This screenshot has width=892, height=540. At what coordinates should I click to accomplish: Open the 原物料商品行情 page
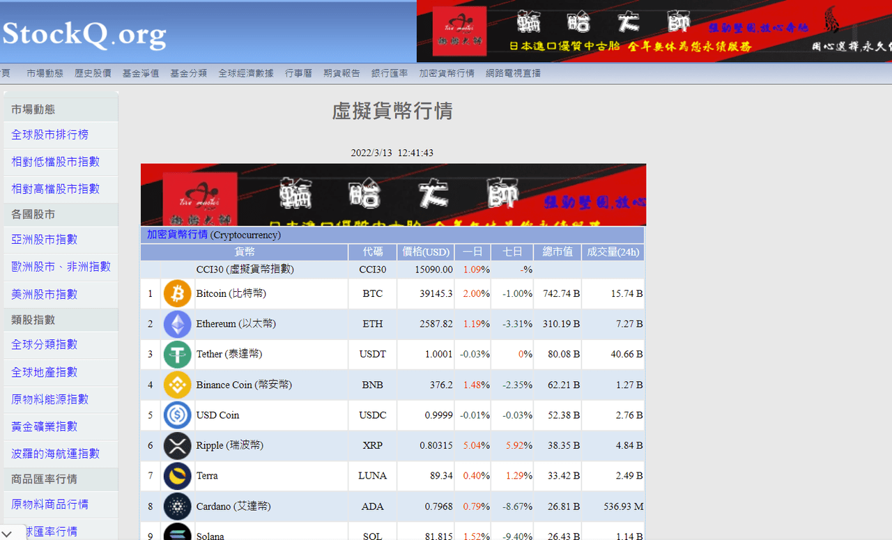[x=49, y=503]
